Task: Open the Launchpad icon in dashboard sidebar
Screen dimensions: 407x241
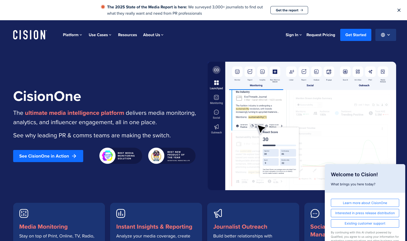Action: pos(216,85)
